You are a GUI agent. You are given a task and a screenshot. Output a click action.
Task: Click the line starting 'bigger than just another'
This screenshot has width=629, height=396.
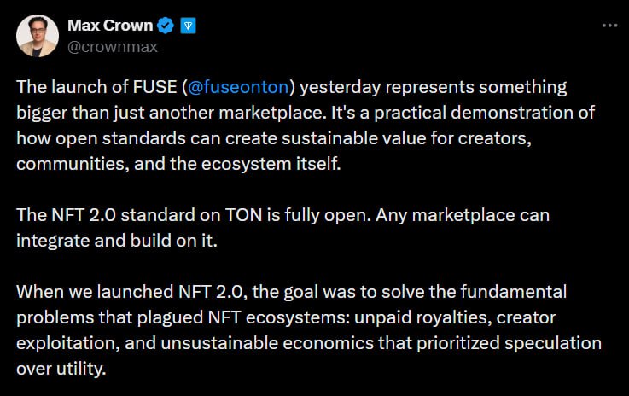(306, 114)
